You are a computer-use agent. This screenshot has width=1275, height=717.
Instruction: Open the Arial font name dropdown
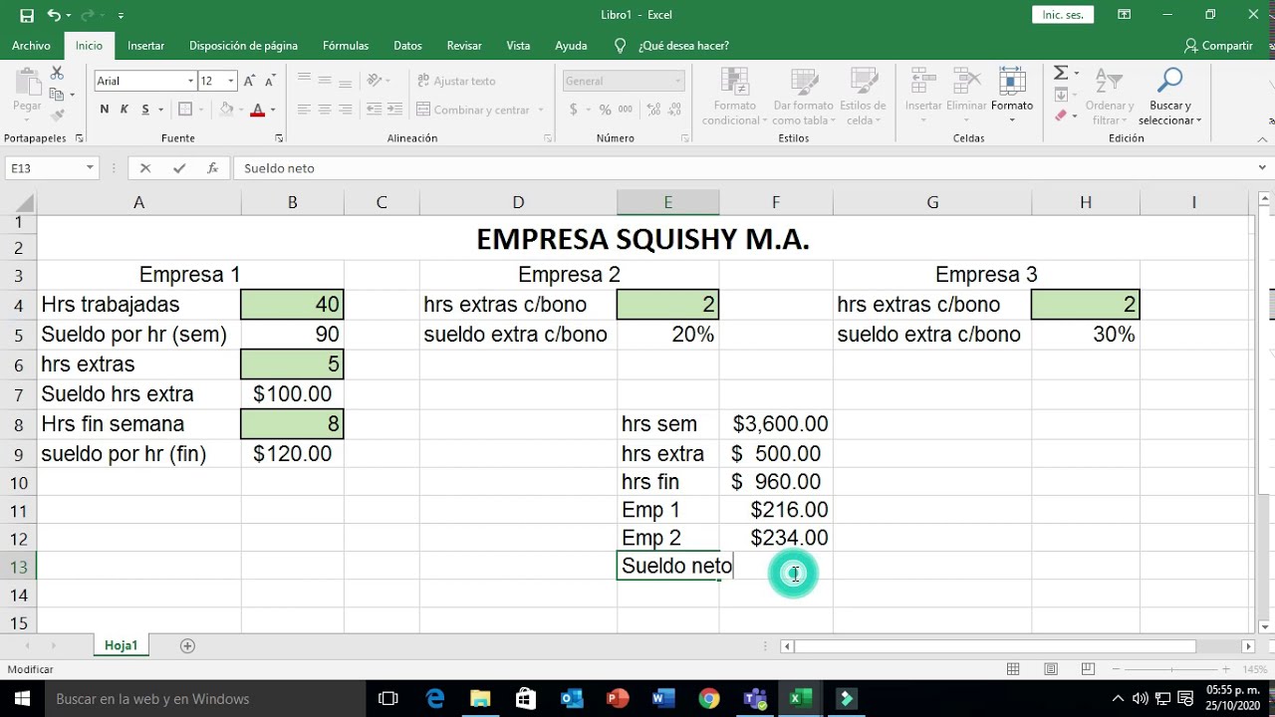click(x=190, y=81)
